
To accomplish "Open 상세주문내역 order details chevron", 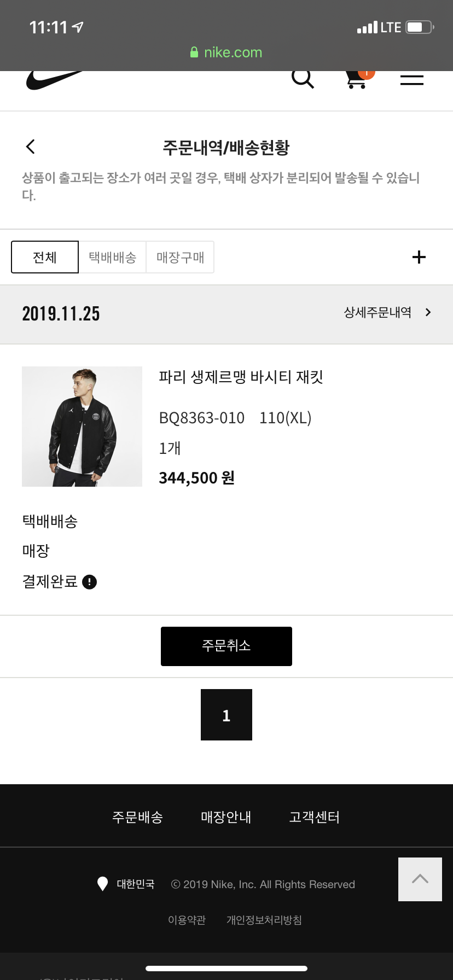I will [x=428, y=312].
